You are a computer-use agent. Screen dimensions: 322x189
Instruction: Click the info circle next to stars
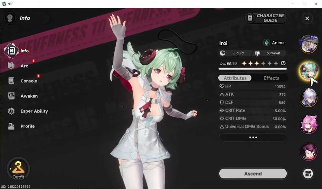[x=283, y=63]
